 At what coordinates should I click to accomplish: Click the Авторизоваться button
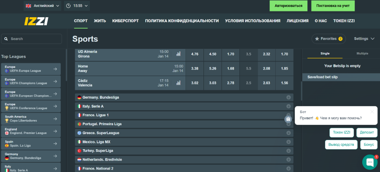pos(288,5)
